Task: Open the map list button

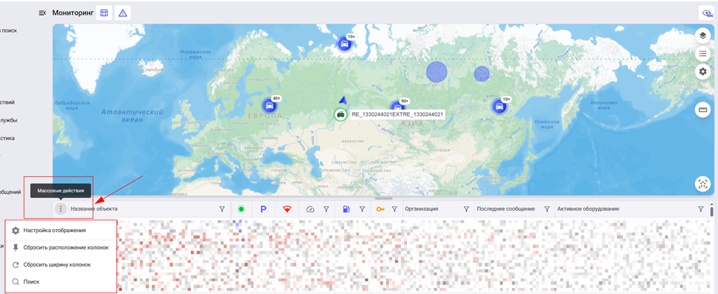Action: 703,54
